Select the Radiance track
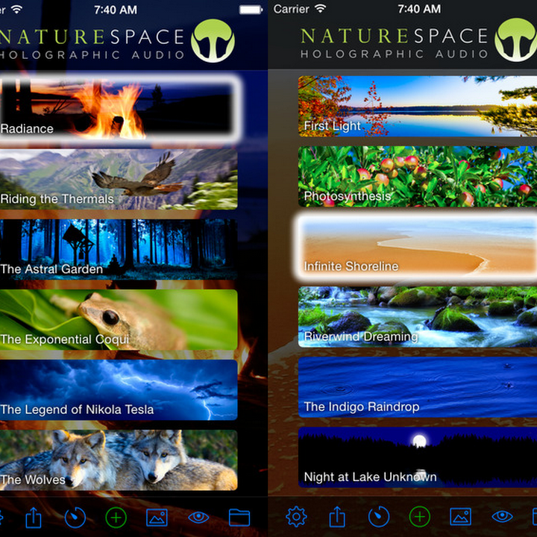537x537 pixels. pos(117,107)
